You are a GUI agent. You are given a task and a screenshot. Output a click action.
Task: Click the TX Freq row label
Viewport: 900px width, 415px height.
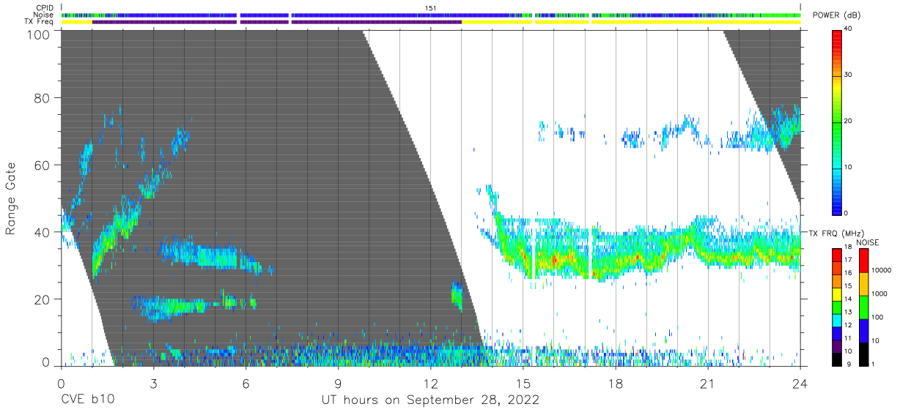point(40,21)
